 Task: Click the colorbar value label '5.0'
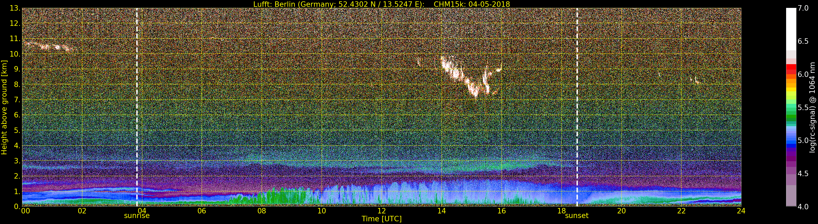[803, 140]
